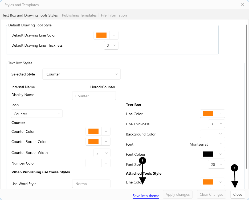This screenshot has height=200, width=249.
Task: Open the Selected Style Counter dropdown
Action: coord(81,74)
